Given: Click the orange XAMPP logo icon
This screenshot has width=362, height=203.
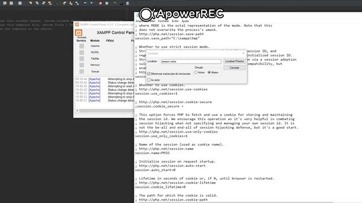Looking at the screenshot, I should pos(79,33).
